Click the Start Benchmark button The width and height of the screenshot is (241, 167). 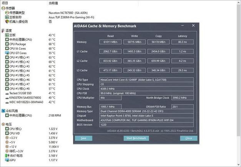tap(136, 138)
